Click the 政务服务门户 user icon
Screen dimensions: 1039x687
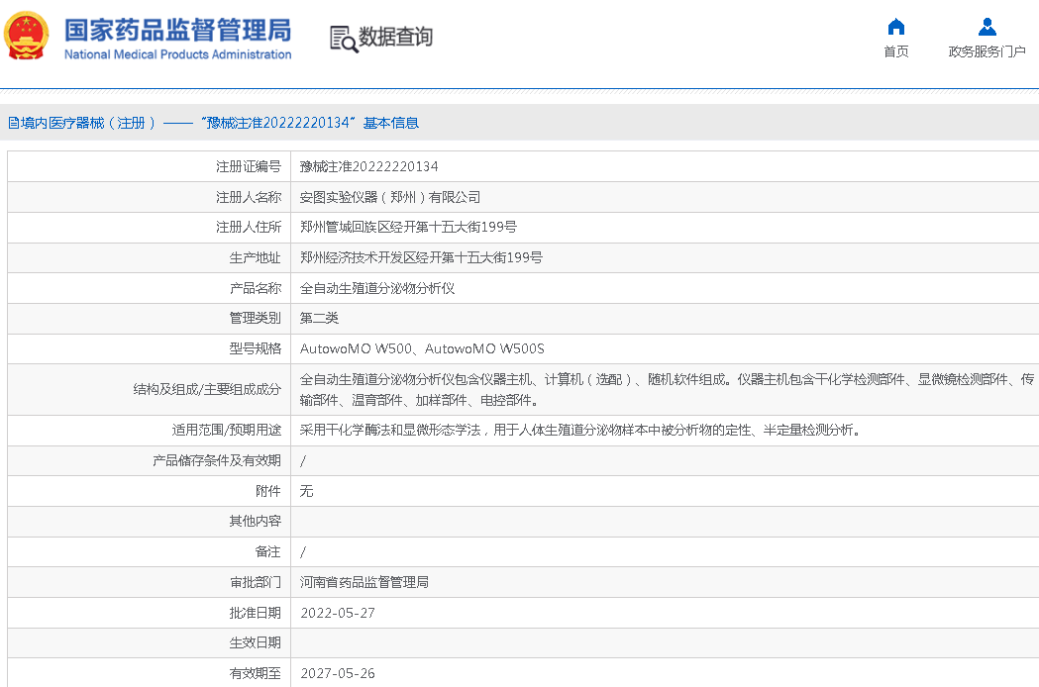click(x=987, y=27)
